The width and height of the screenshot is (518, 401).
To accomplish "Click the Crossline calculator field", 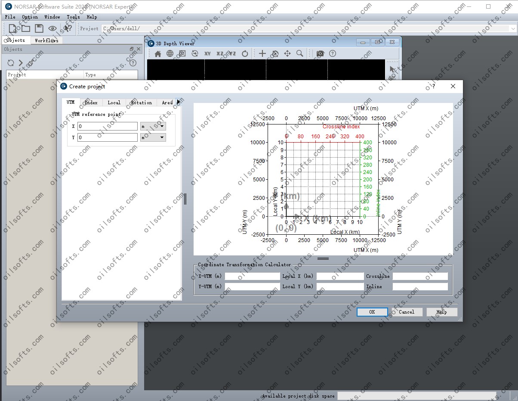I will pos(420,276).
